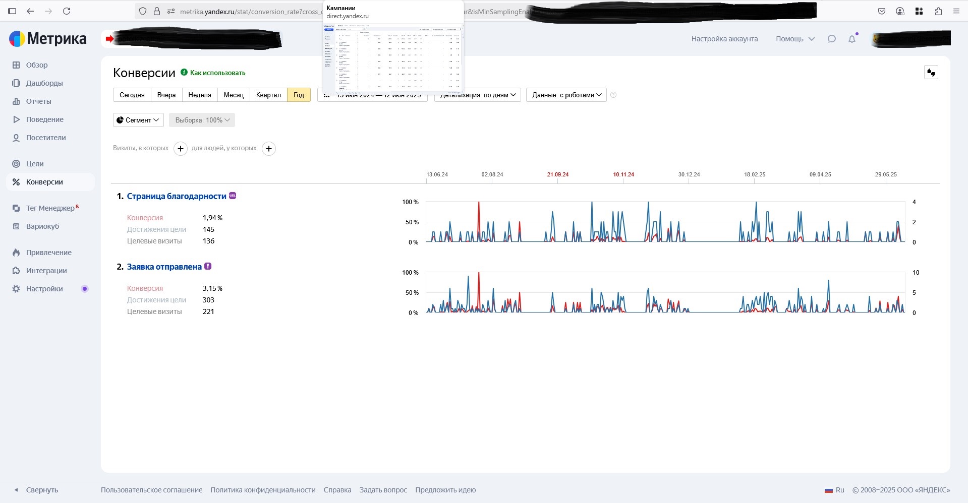The image size is (968, 503).
Task: Click the Как использовать help link
Action: pyautogui.click(x=217, y=73)
